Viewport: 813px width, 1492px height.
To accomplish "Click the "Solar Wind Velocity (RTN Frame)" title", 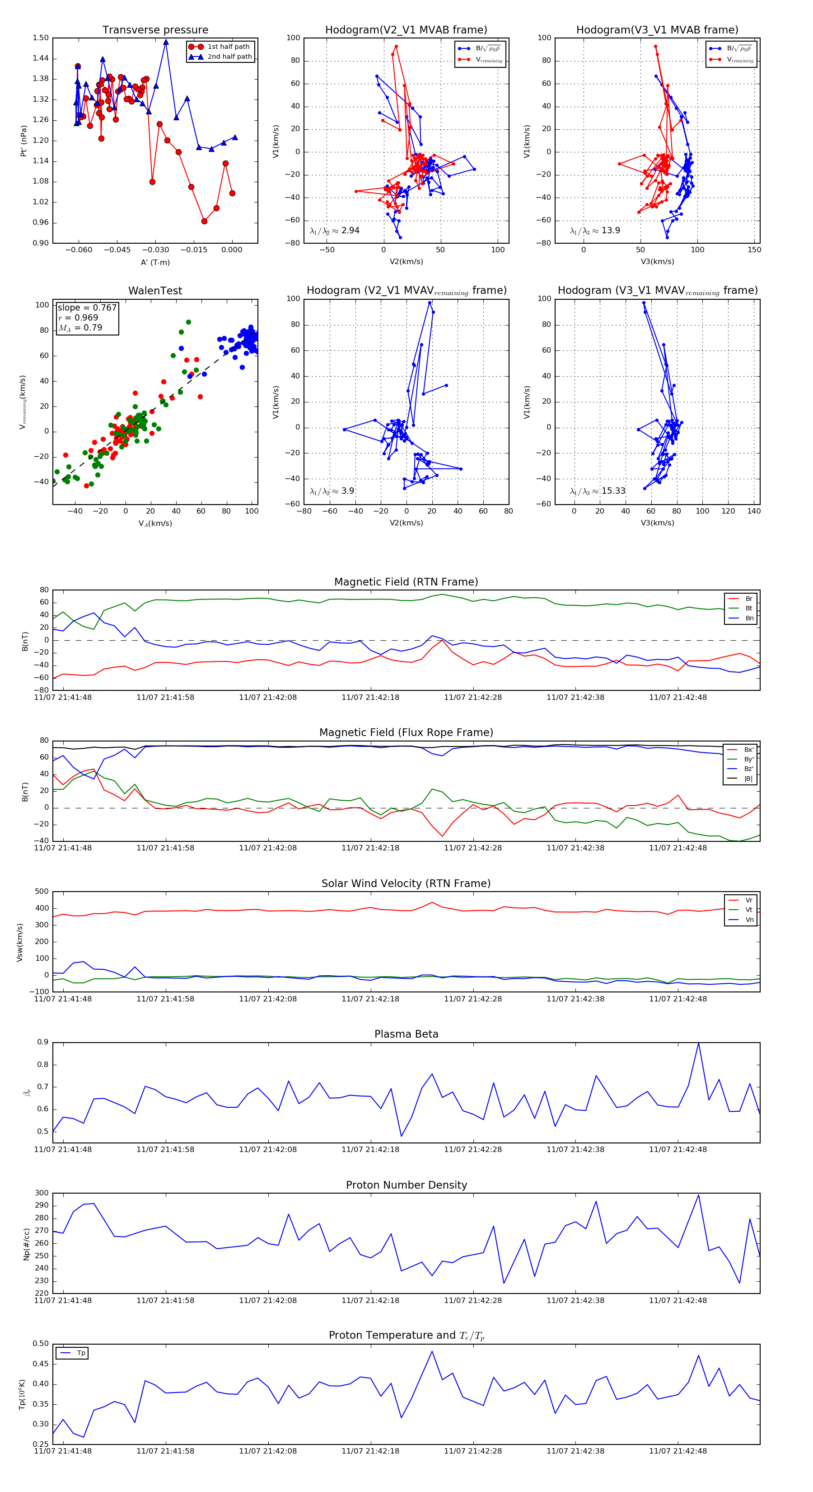I will 406,884.
